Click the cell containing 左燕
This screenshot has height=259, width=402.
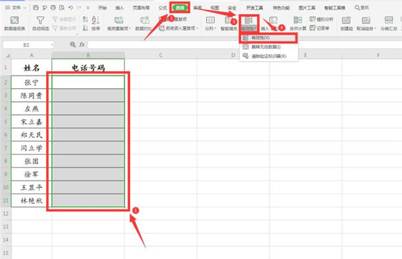[x=31, y=108]
